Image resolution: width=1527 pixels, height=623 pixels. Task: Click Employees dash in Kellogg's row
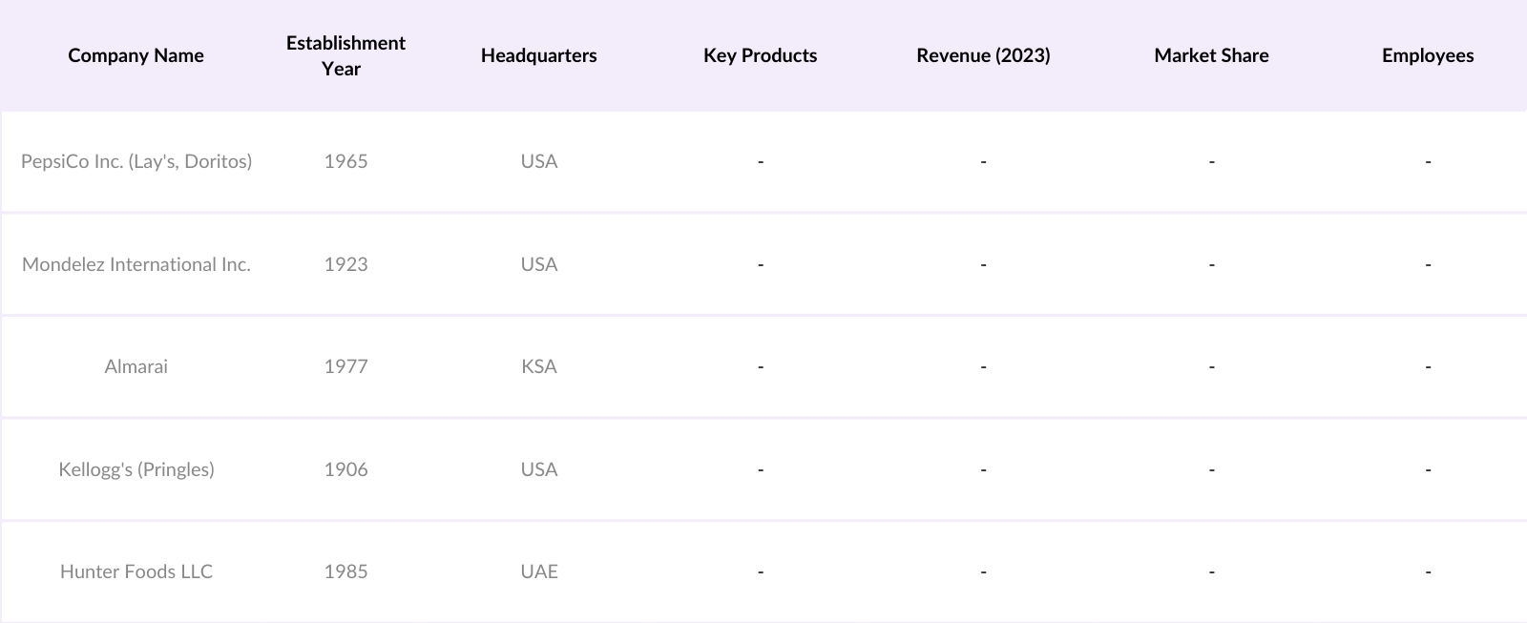click(1428, 470)
